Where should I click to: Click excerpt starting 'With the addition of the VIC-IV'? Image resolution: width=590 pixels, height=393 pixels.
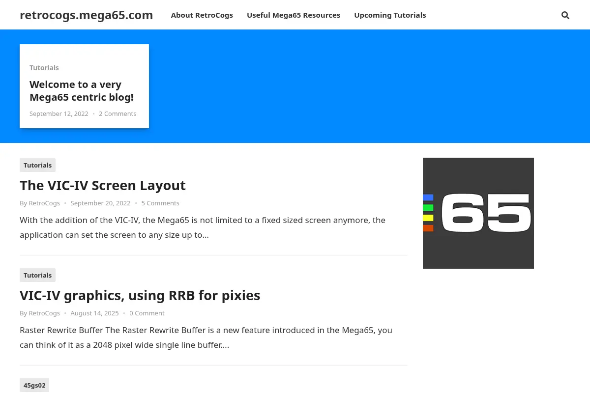click(203, 227)
